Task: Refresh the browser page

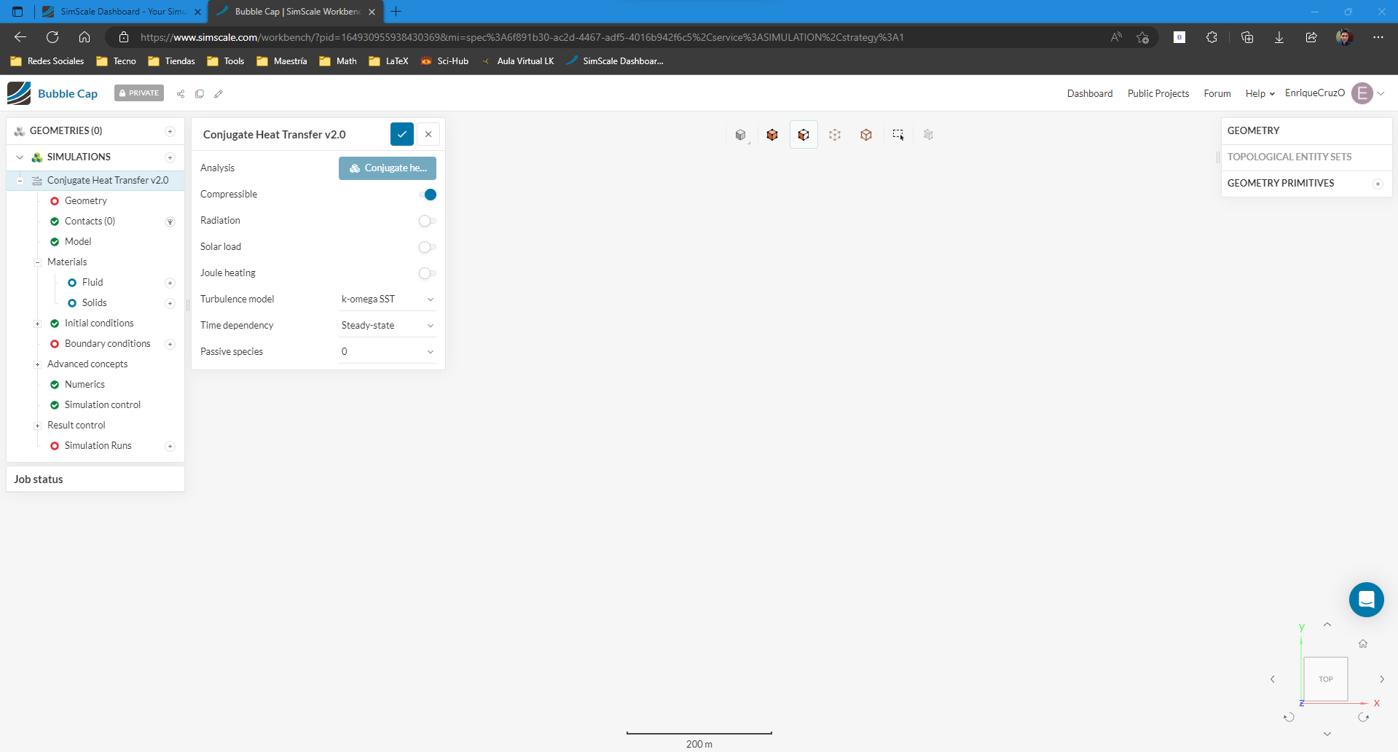Action: [52, 37]
